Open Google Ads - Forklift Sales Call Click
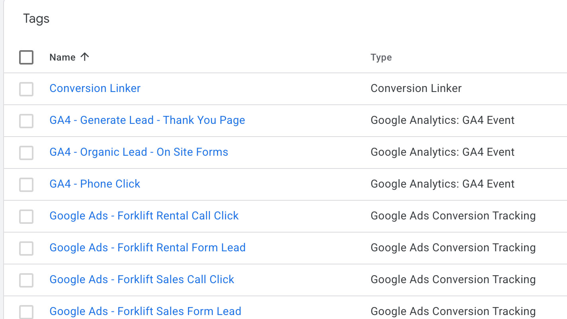The image size is (567, 319). [x=142, y=279]
